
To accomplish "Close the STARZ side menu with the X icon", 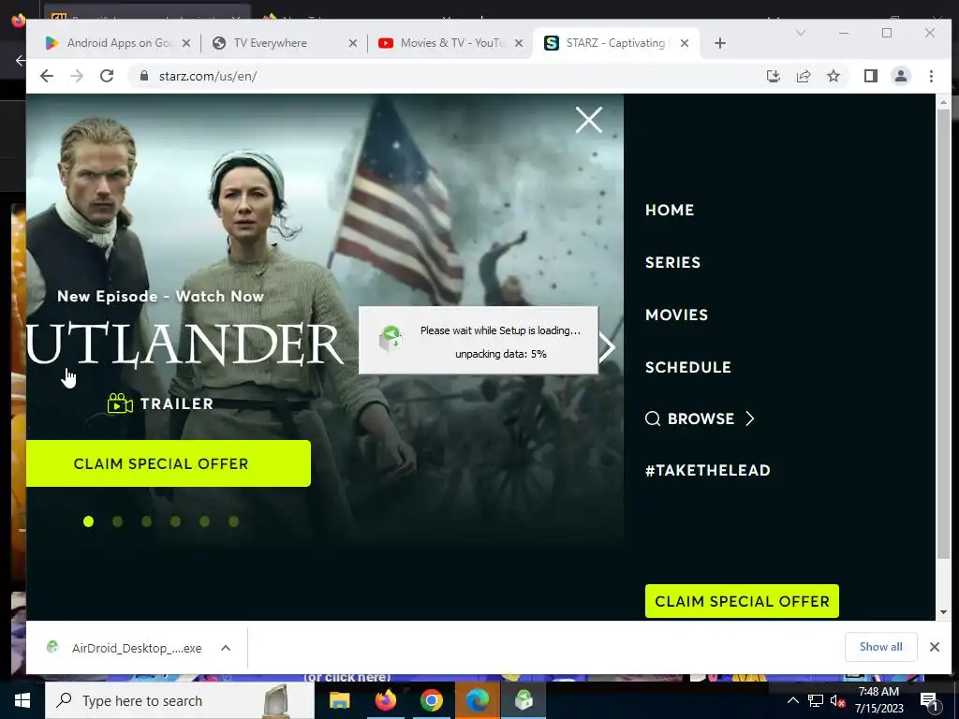I will [x=588, y=119].
